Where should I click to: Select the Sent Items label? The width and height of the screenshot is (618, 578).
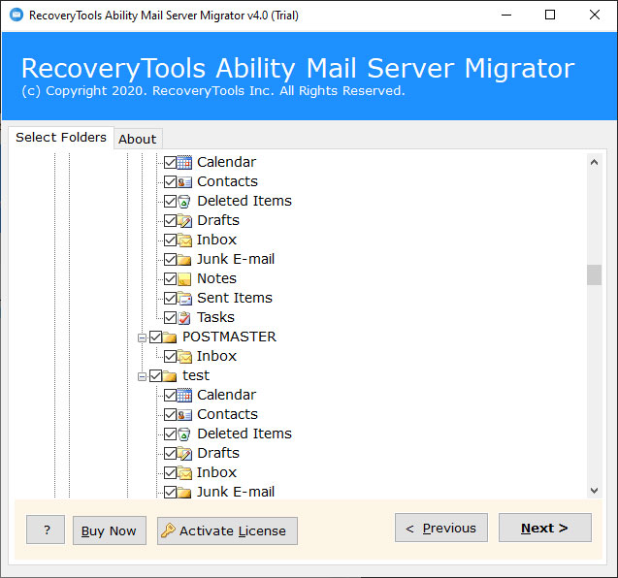coord(235,299)
